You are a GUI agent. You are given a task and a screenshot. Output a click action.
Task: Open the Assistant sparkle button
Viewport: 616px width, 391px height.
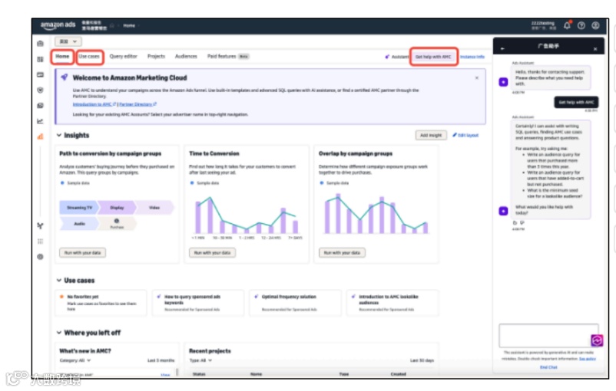tap(397, 57)
